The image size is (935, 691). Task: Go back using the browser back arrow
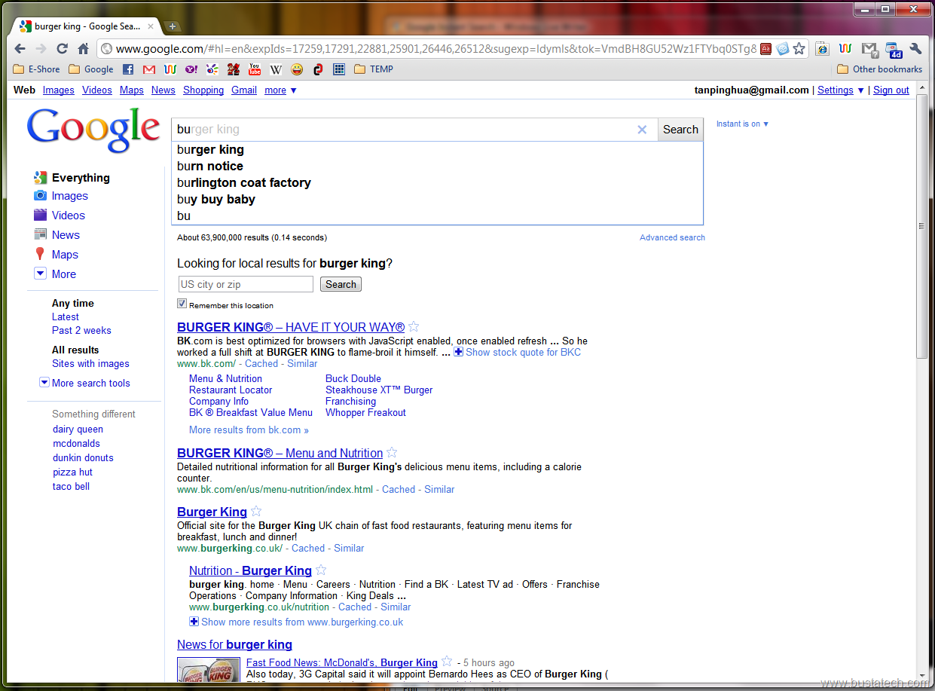point(20,48)
